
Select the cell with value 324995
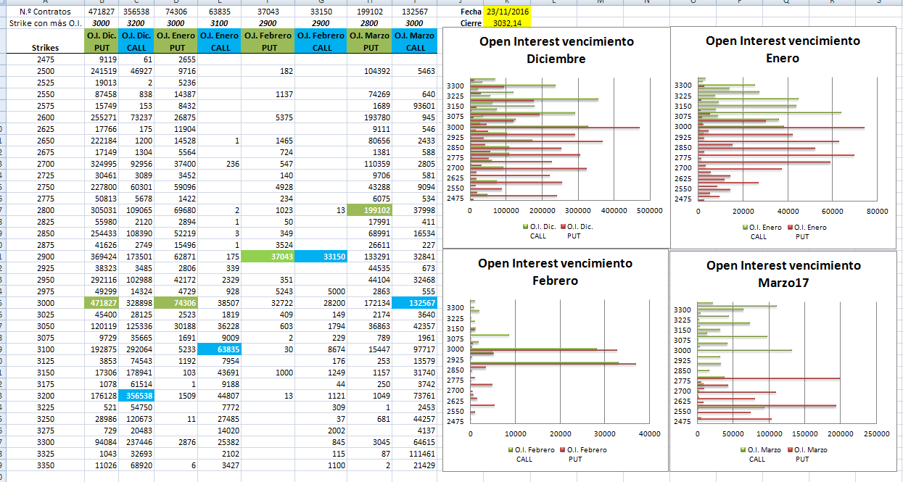pyautogui.click(x=102, y=164)
